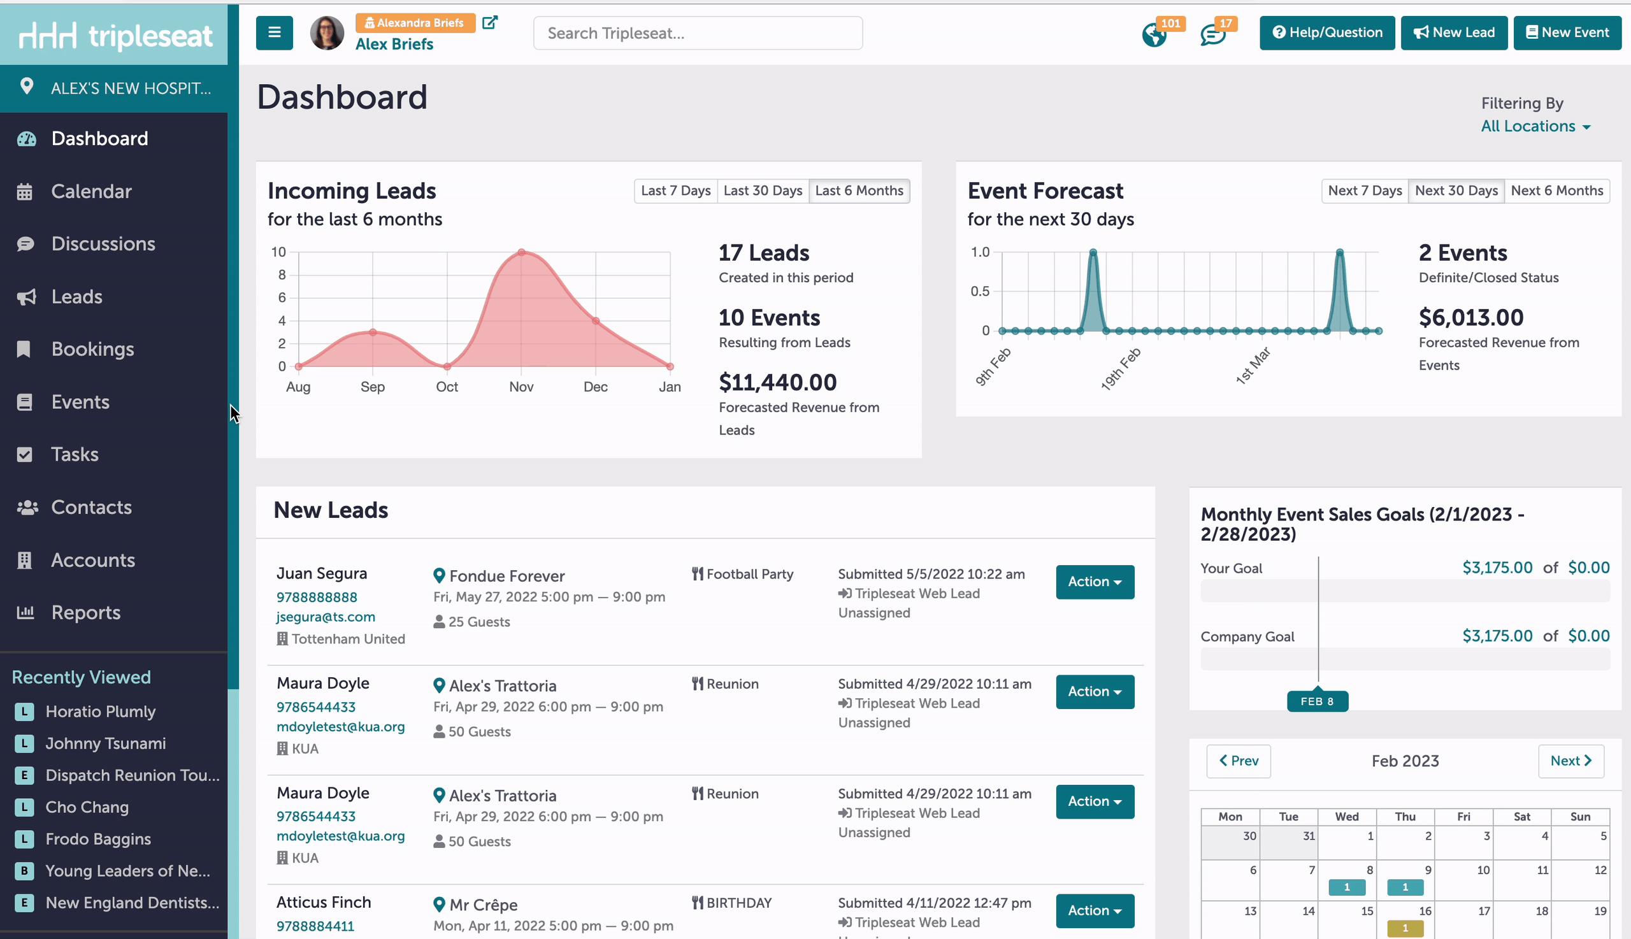Select Next 6 Months for Event Forecast
This screenshot has height=939, width=1631.
pos(1557,191)
